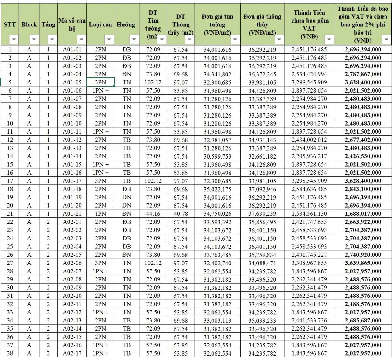Open the Loại căn filter dropdown
Viewport: 392px width, 357px height.
tap(109, 39)
